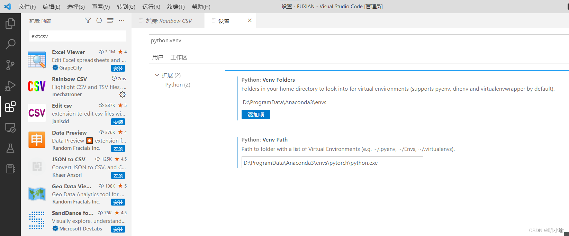Open the Search view in activity bar

pyautogui.click(x=10, y=44)
